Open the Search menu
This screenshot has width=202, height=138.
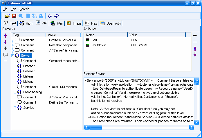(x=24, y=9)
